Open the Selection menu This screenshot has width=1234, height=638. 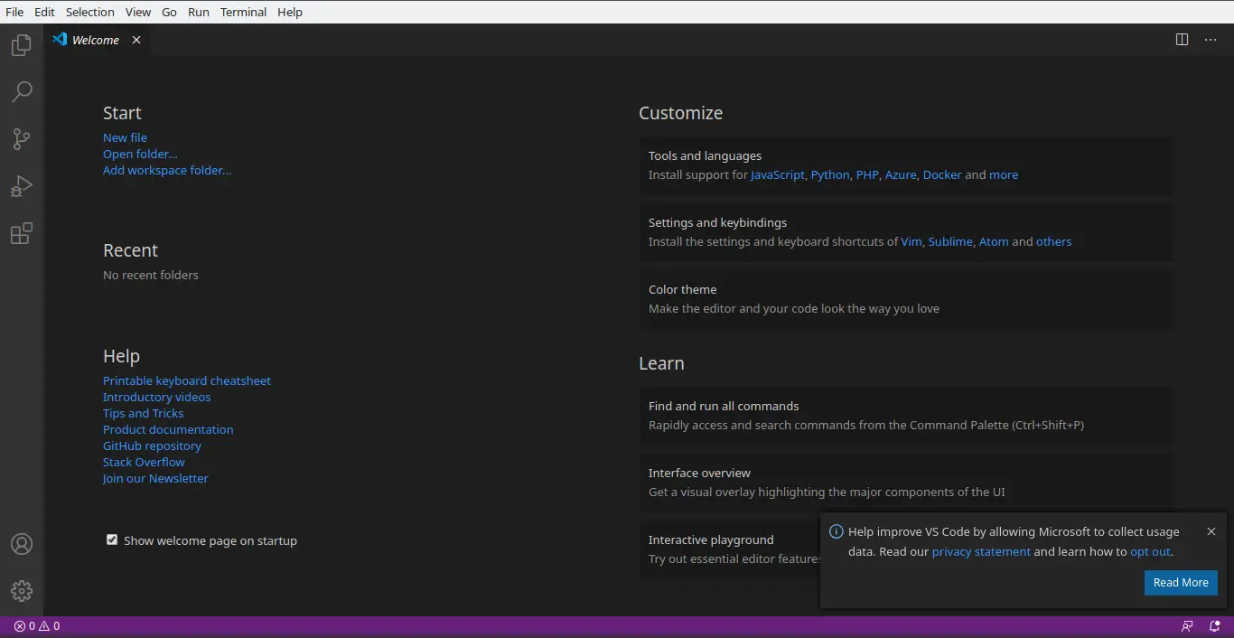(90, 12)
